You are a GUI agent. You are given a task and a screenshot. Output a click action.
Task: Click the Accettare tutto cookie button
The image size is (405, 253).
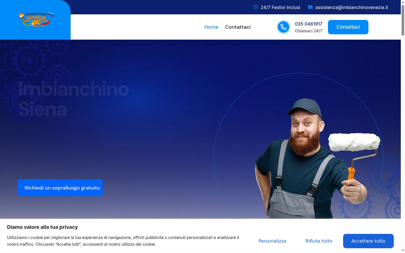pos(368,241)
